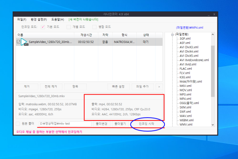Viewport: 238px width, 159px height.
Task: Toggle the 원본 폴더 checkbox
Action: [x=18, y=124]
